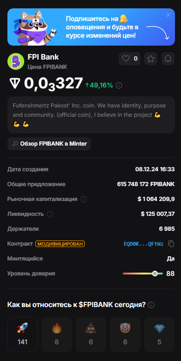This screenshot has height=361, width=181.
Task: Click the trust level slider handle
Action: pyautogui.click(x=155, y=274)
